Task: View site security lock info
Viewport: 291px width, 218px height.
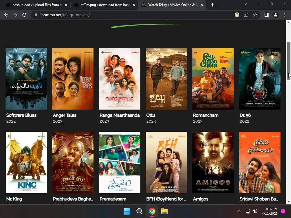Action: point(36,15)
